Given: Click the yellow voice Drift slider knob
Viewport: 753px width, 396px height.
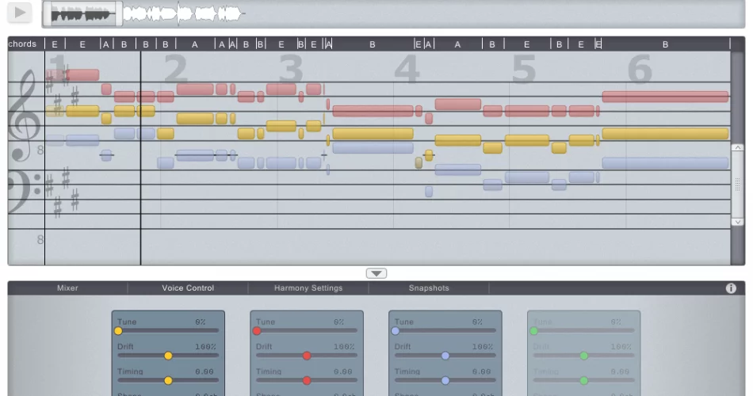Looking at the screenshot, I should pyautogui.click(x=168, y=356).
